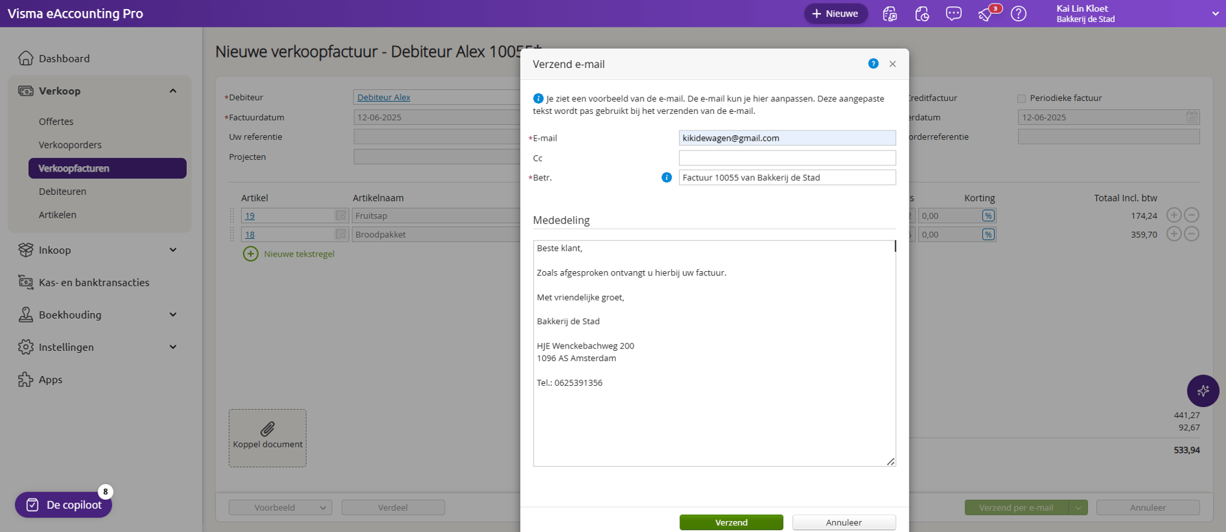Click the green Verzend button
The height and width of the screenshot is (532, 1226).
[731, 522]
